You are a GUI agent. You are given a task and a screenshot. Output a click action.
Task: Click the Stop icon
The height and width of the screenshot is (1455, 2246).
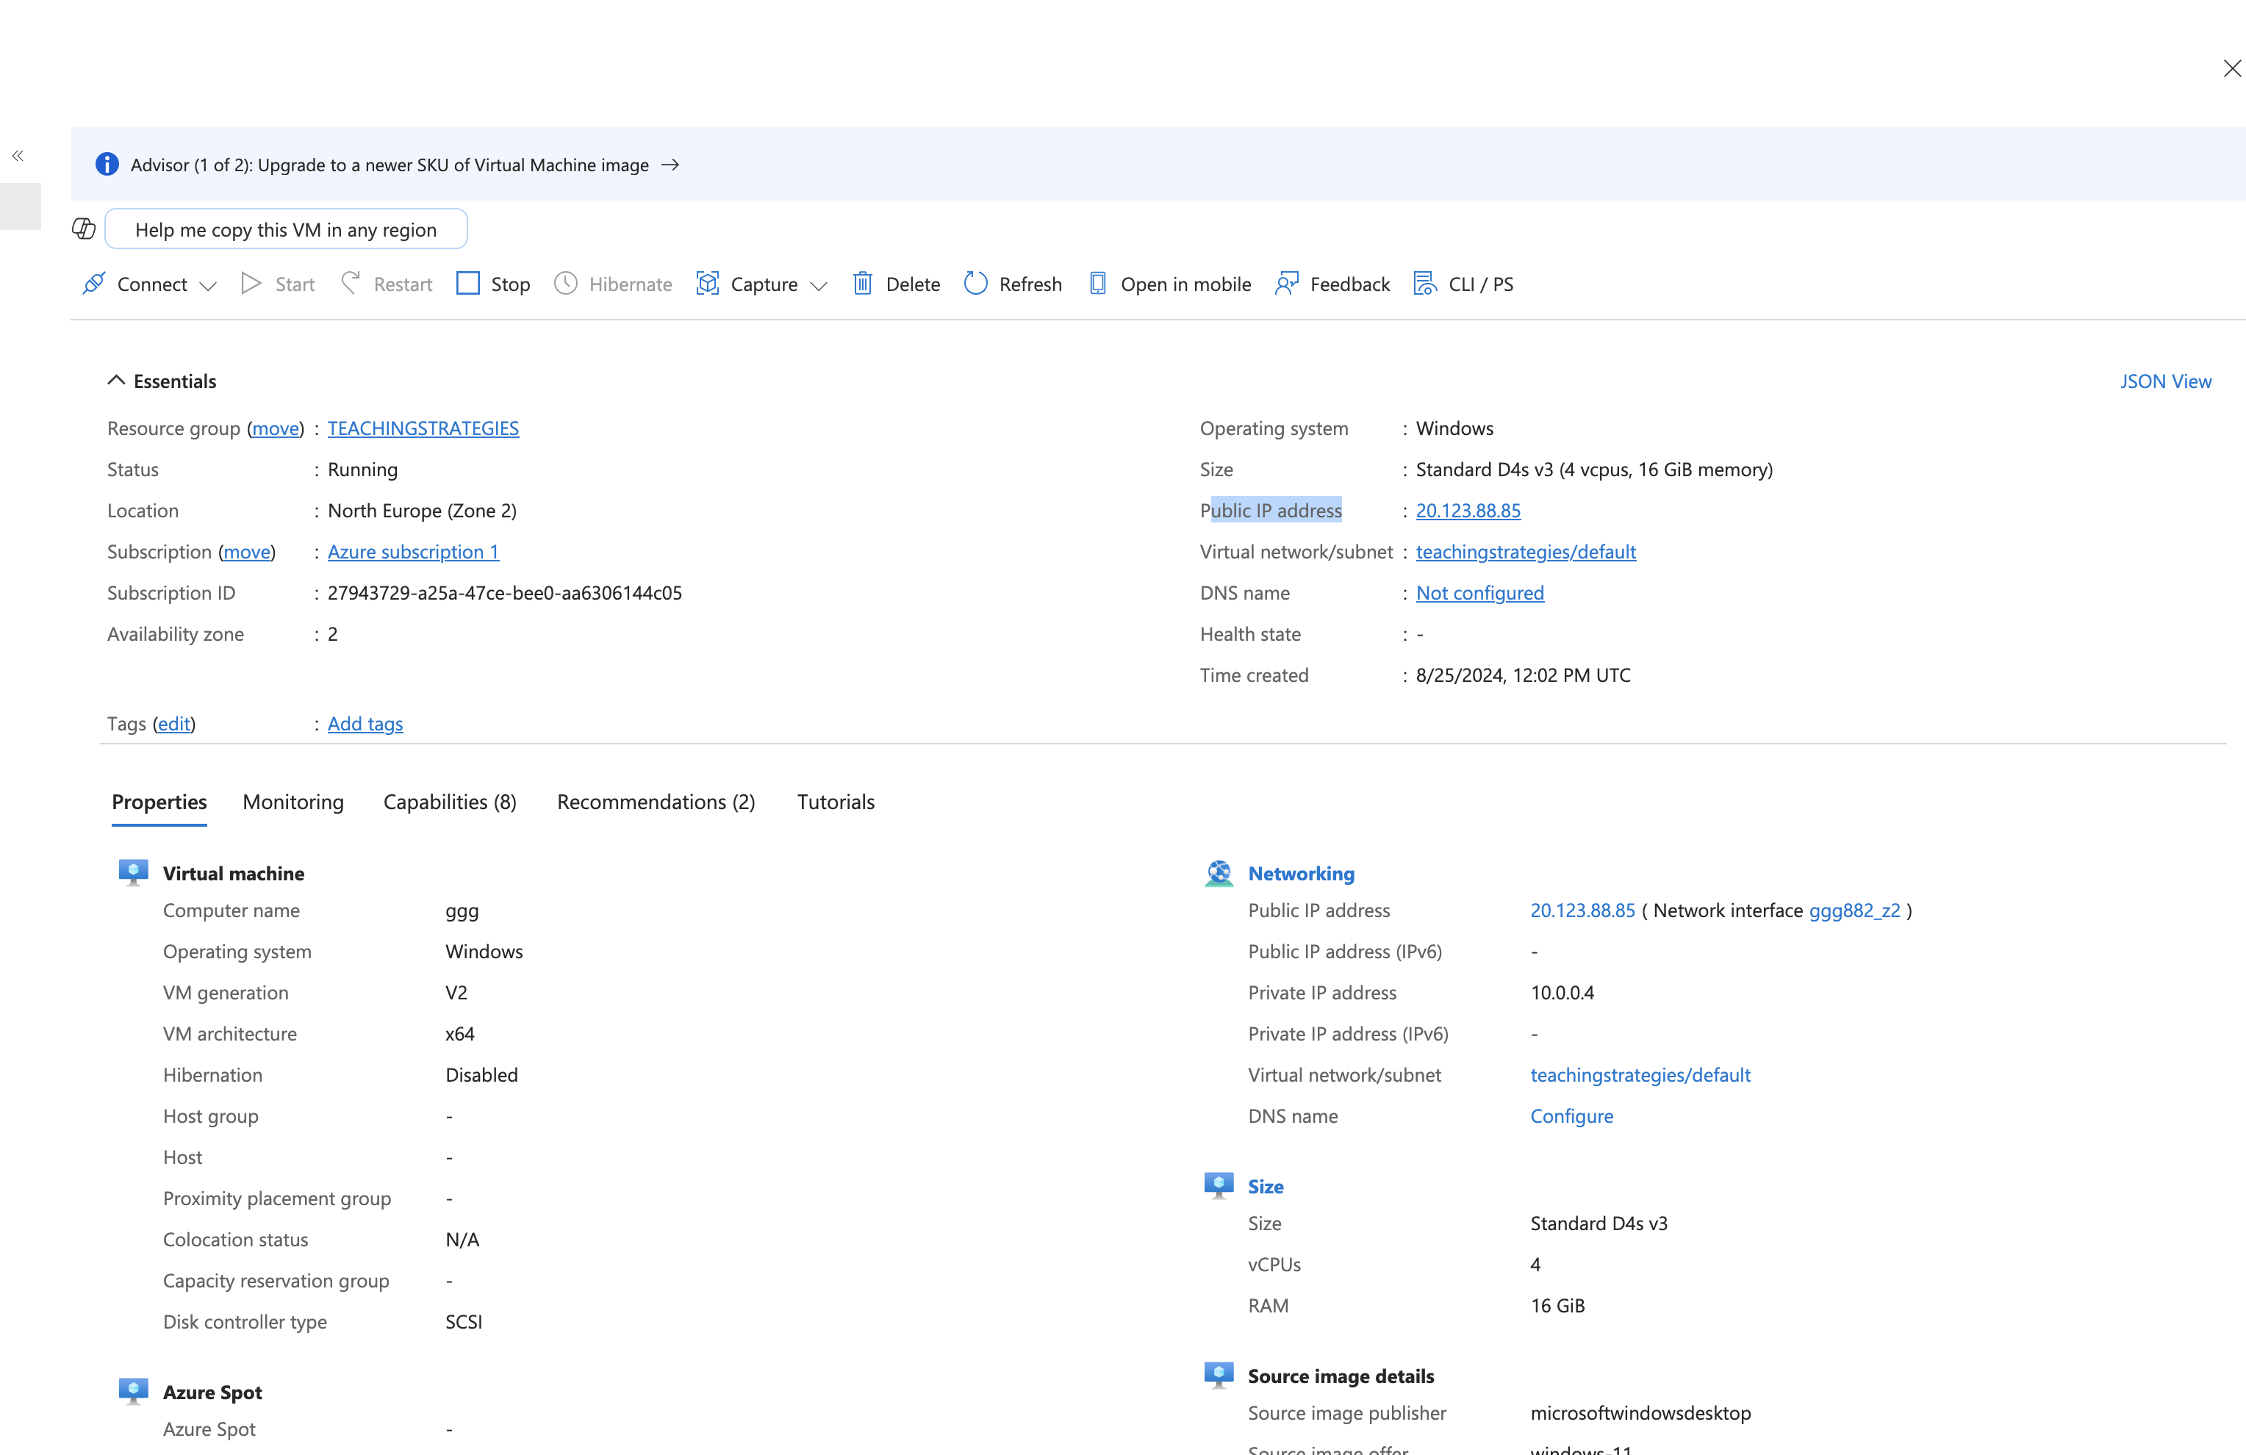tap(468, 283)
